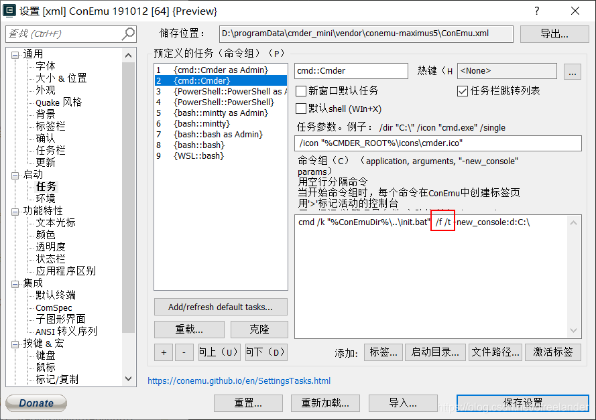
Task: Click the 保存设置 save button
Action: pos(523,403)
